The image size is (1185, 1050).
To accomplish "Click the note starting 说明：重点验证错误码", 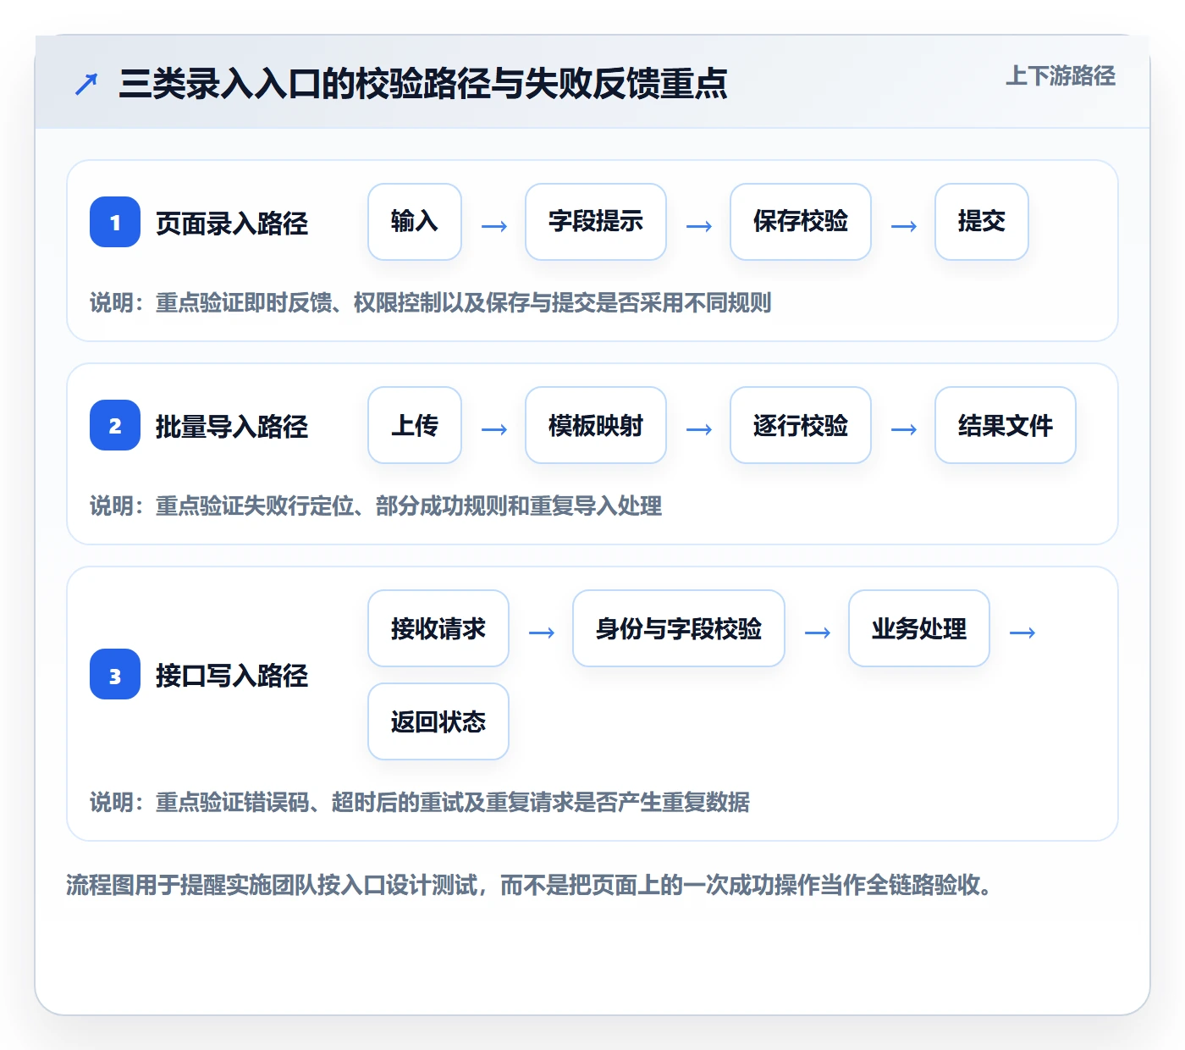I will coord(420,802).
